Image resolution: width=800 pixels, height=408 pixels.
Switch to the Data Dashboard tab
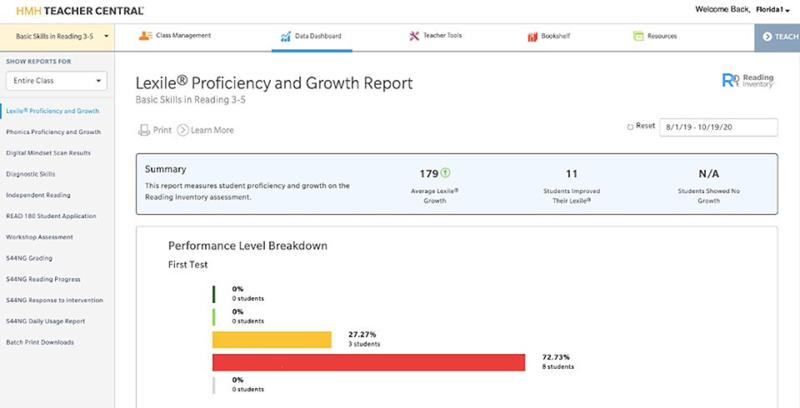pos(311,36)
